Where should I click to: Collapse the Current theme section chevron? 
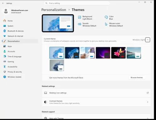coord(148,40)
